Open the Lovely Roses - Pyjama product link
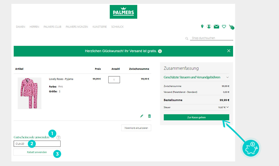Screen dimensions: 279x166 [x=61, y=79]
